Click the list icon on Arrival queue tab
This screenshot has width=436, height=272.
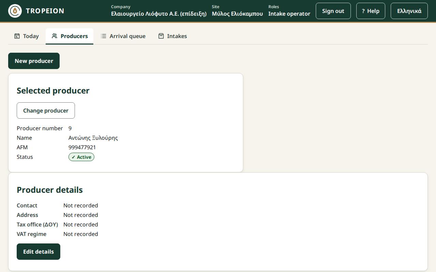(x=104, y=36)
